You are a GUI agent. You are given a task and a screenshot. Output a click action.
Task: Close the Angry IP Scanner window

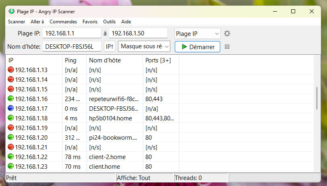[312, 11]
